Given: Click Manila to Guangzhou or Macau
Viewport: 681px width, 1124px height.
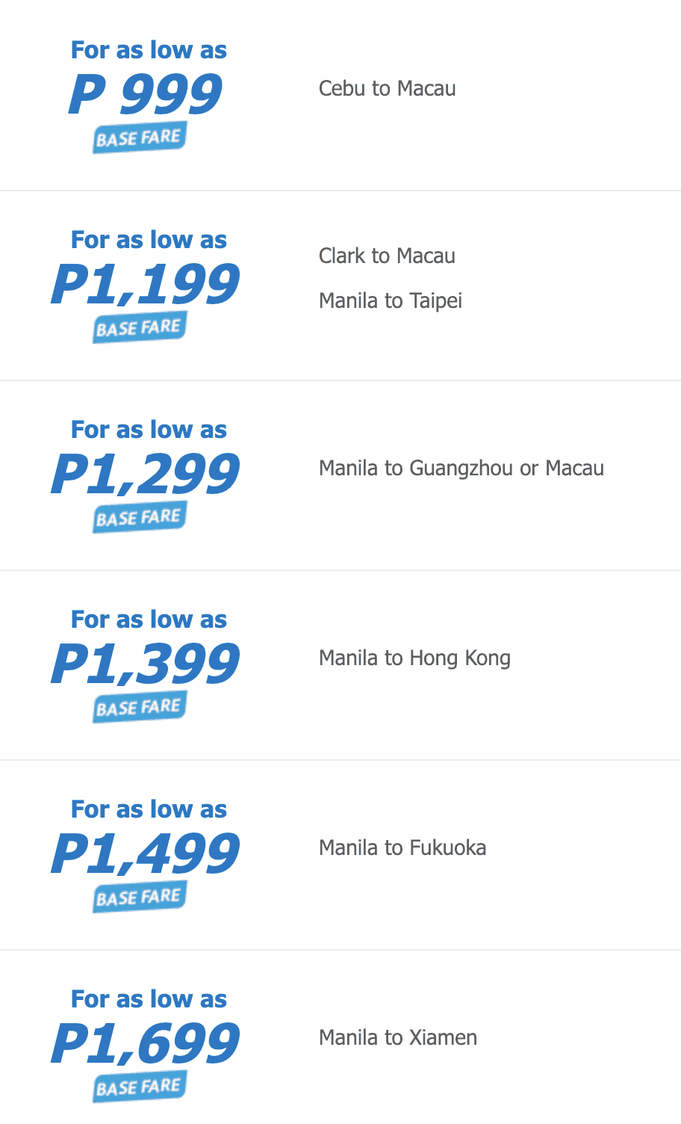Looking at the screenshot, I should [x=461, y=468].
